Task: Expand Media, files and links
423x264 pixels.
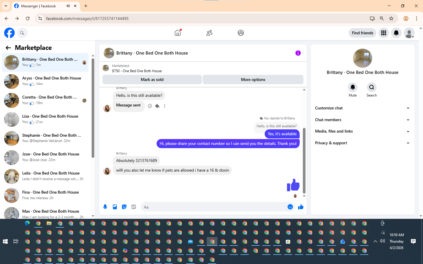Action: click(x=362, y=131)
